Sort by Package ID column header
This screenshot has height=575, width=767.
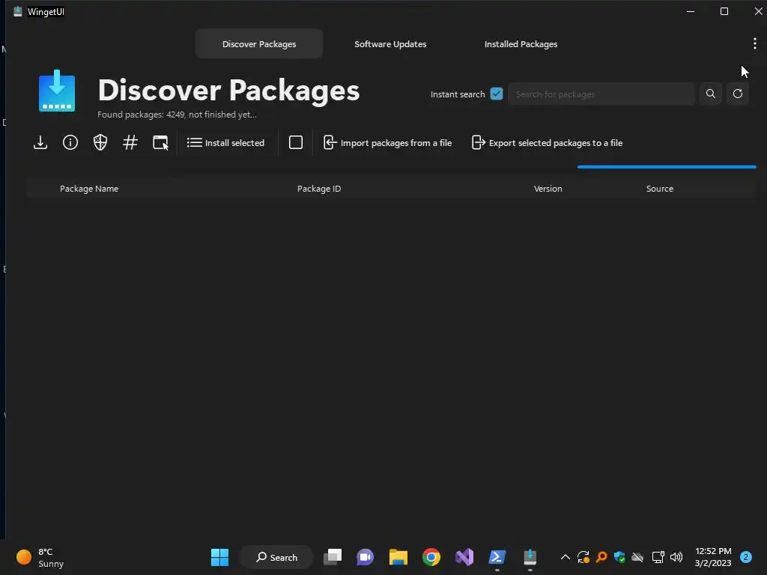coord(319,189)
